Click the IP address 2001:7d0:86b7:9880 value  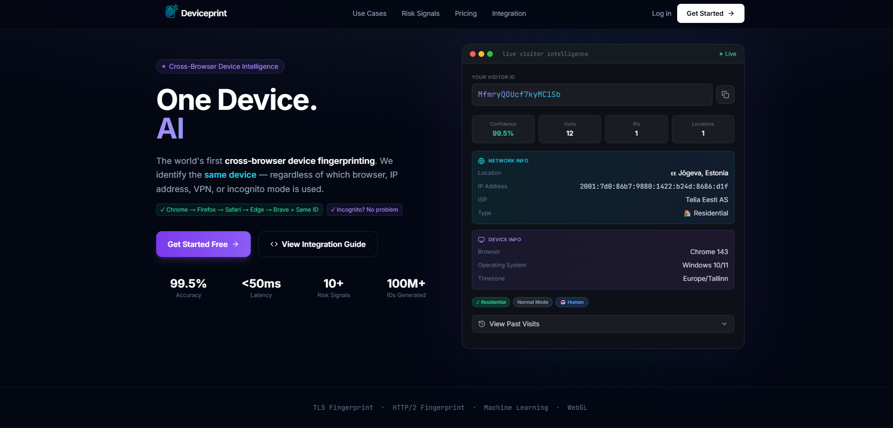point(654,186)
